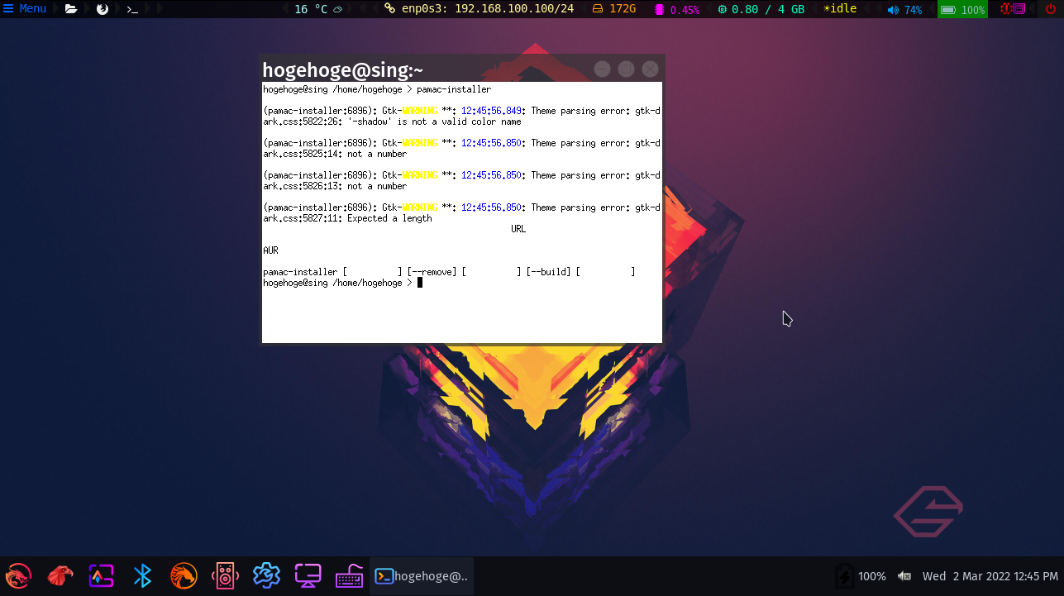Click the pink face icon in top panel

1020,9
